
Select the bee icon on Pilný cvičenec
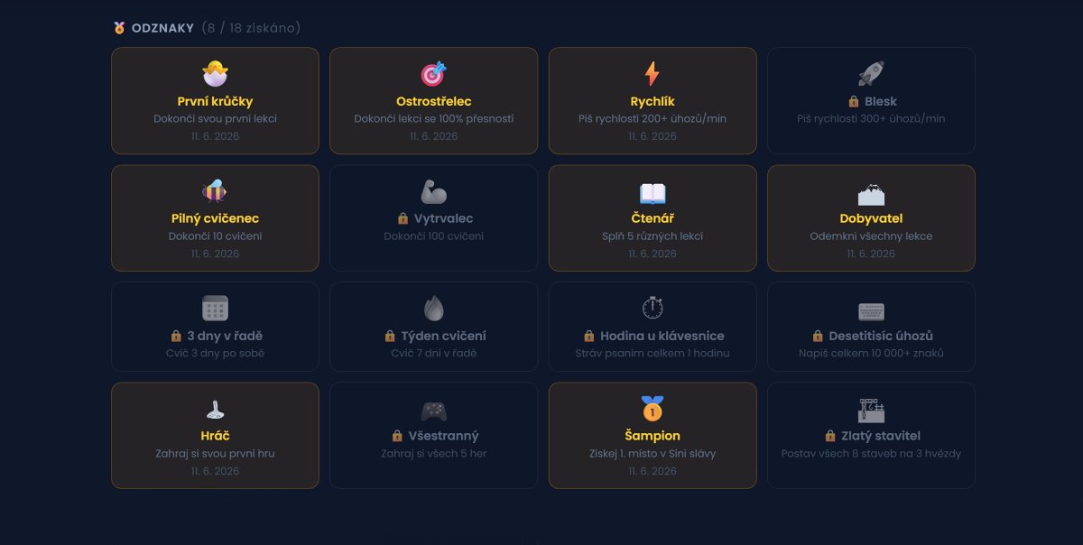tap(215, 191)
